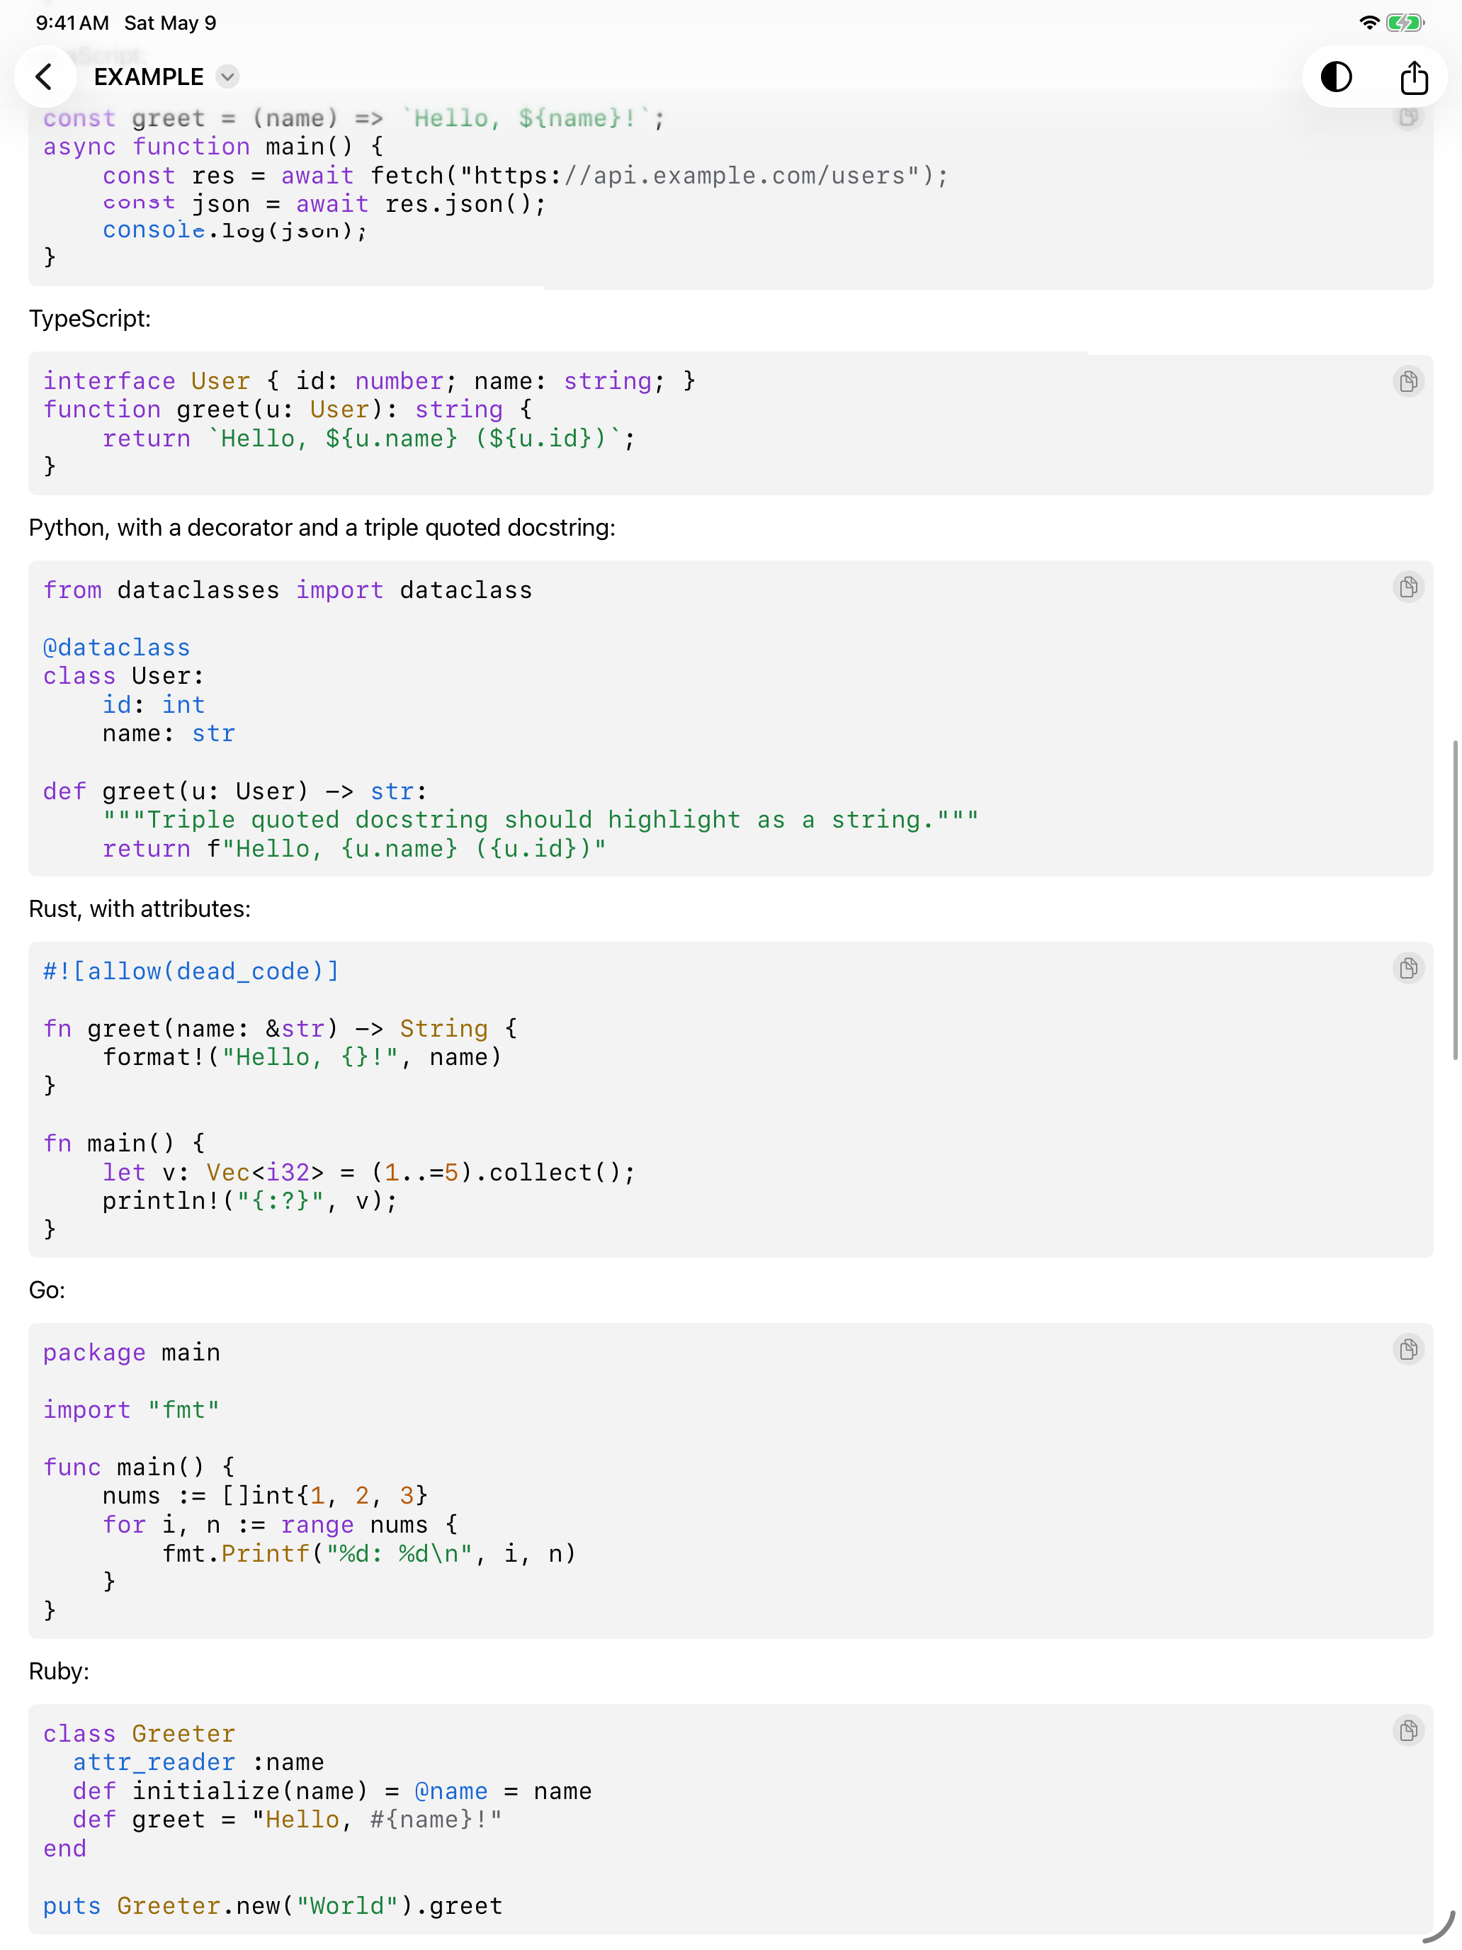Tap the Python decorator docstring description
1462x1950 pixels.
[x=322, y=528]
